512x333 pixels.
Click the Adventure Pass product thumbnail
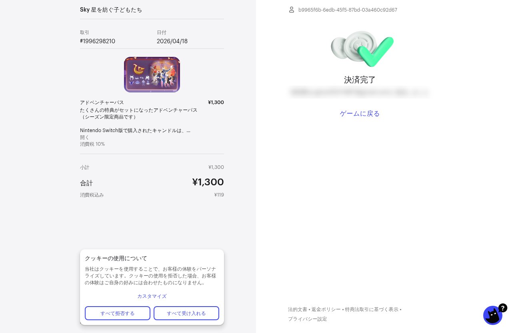[x=152, y=74]
